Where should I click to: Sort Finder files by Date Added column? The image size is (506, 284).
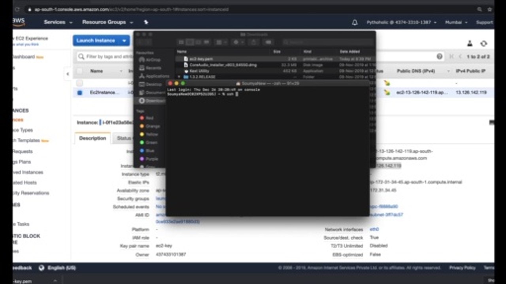tap(350, 52)
